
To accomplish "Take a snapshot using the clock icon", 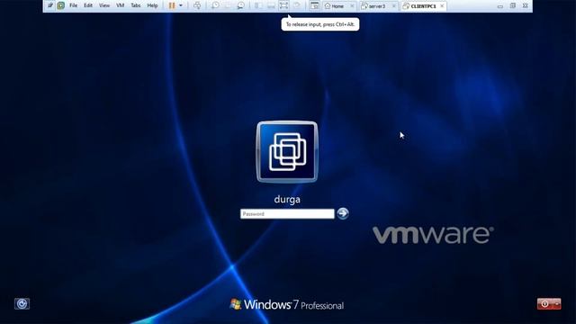I will point(215,5).
